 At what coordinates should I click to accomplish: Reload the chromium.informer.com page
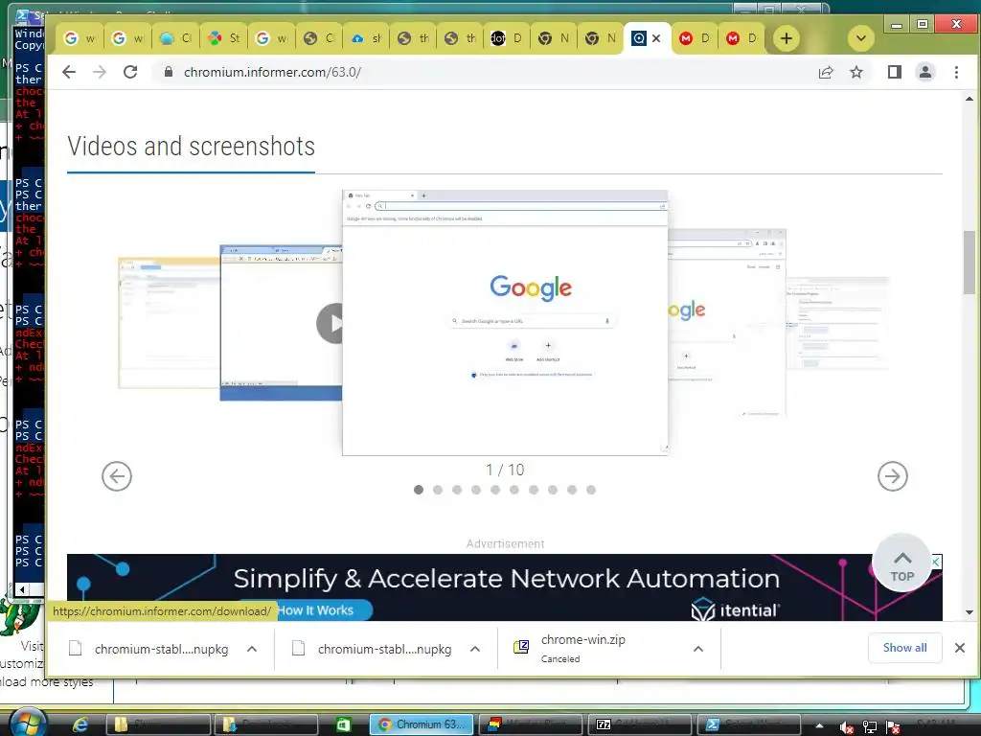point(130,72)
